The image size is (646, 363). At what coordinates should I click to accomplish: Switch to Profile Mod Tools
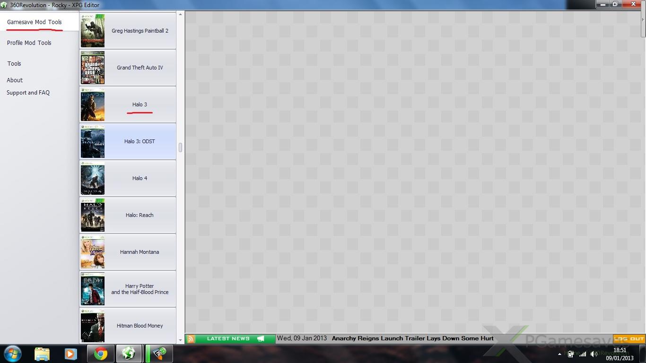[29, 43]
